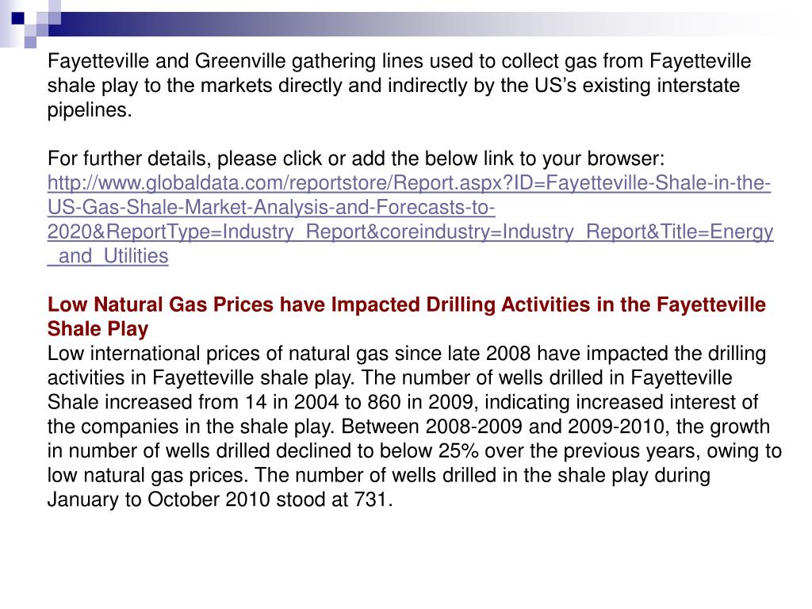The height and width of the screenshot is (609, 812).
Task: Click the '_and_Utilities' link ending
Action: coord(108,256)
